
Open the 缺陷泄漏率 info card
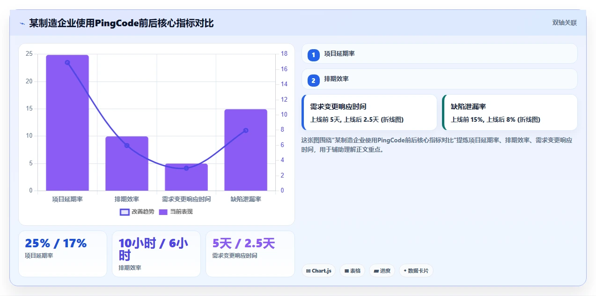510,112
